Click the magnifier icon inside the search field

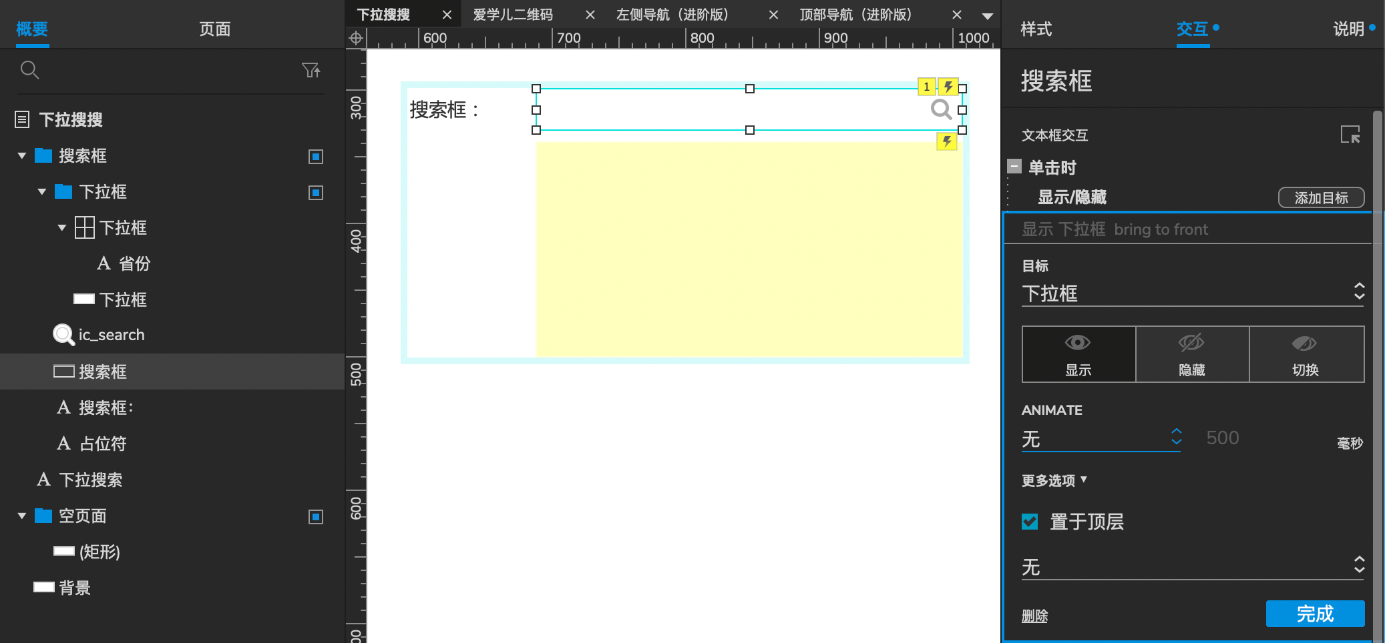point(941,109)
